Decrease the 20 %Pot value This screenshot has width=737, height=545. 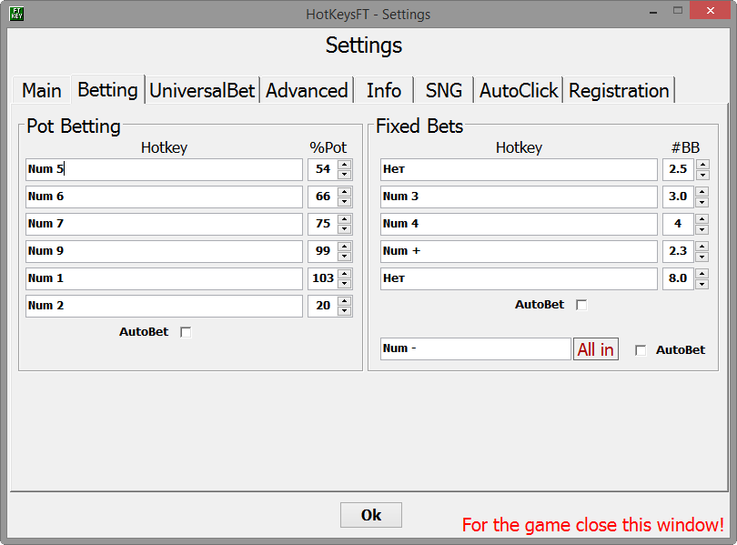[x=345, y=311]
